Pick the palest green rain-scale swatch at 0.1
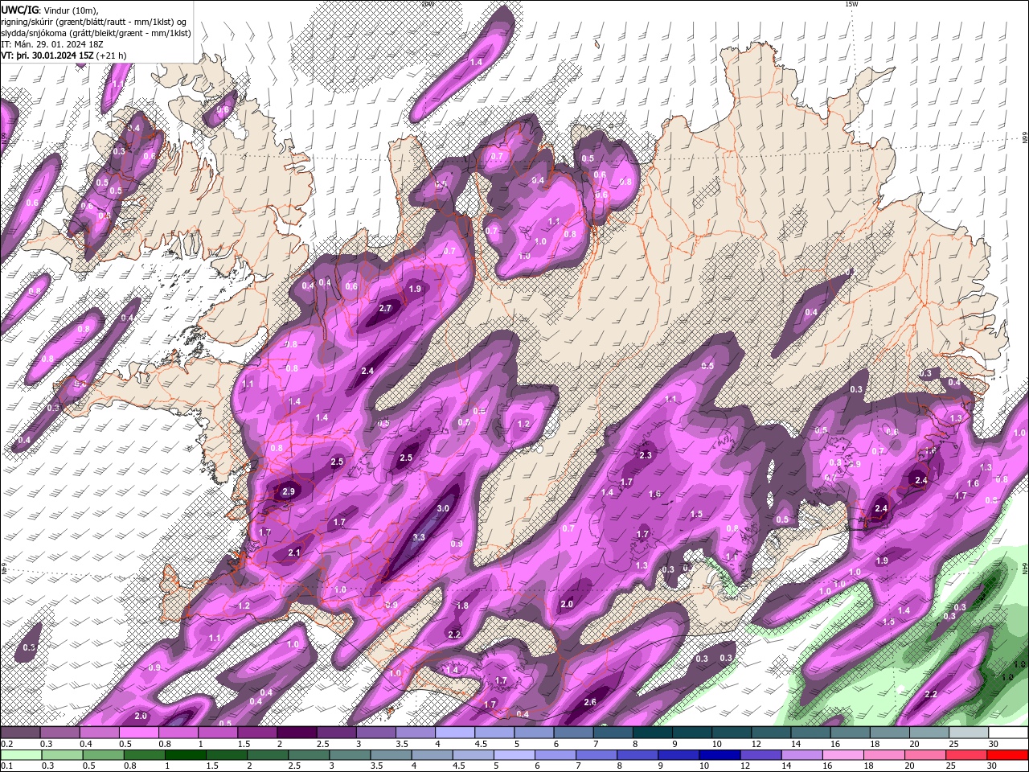The height and width of the screenshot is (772, 1029). [21, 755]
